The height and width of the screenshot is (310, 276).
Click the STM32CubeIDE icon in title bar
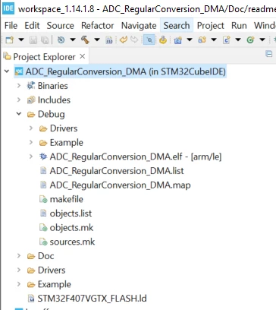coord(8,8)
